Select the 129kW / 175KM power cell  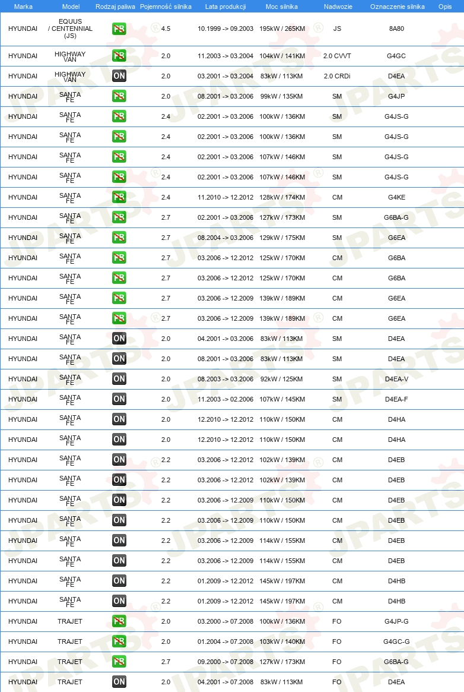tap(282, 238)
